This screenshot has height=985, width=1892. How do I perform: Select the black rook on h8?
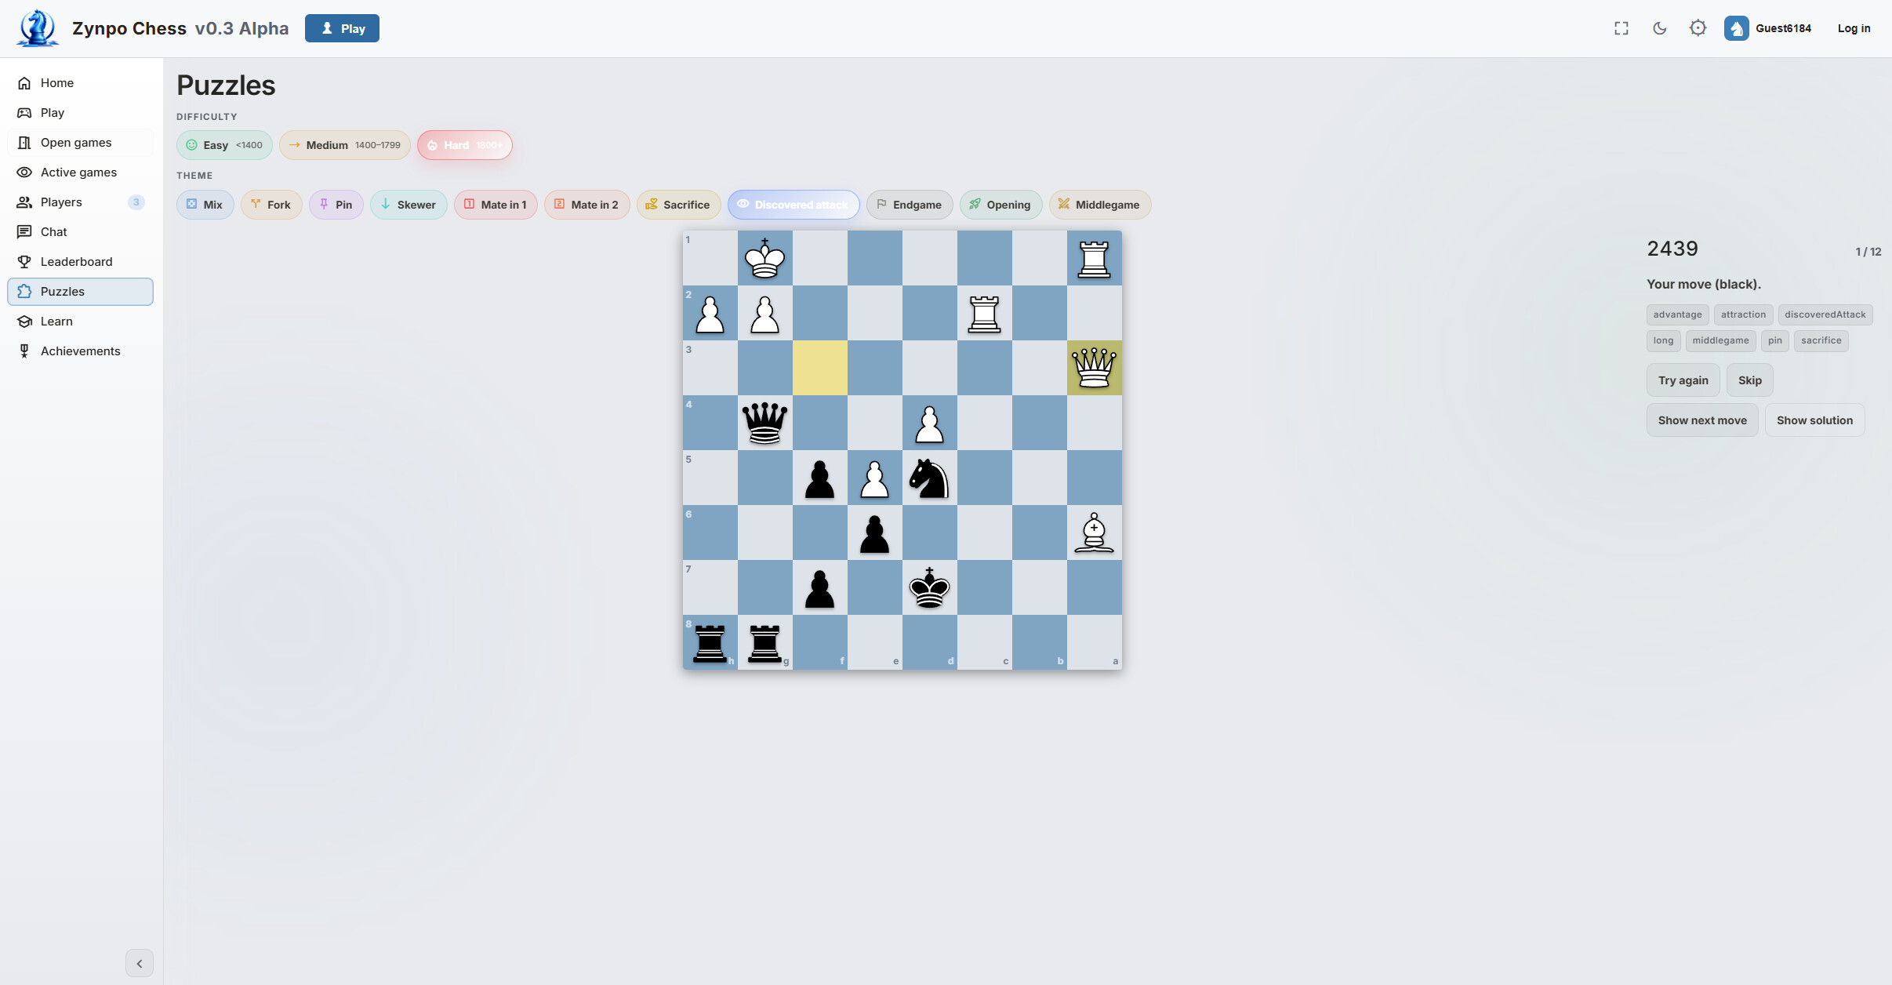710,642
